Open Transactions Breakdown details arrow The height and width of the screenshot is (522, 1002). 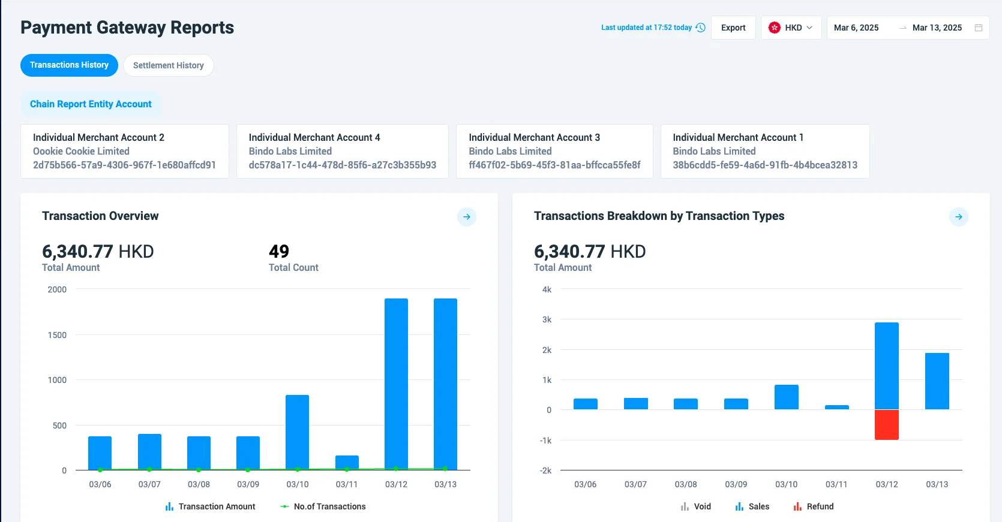point(959,217)
